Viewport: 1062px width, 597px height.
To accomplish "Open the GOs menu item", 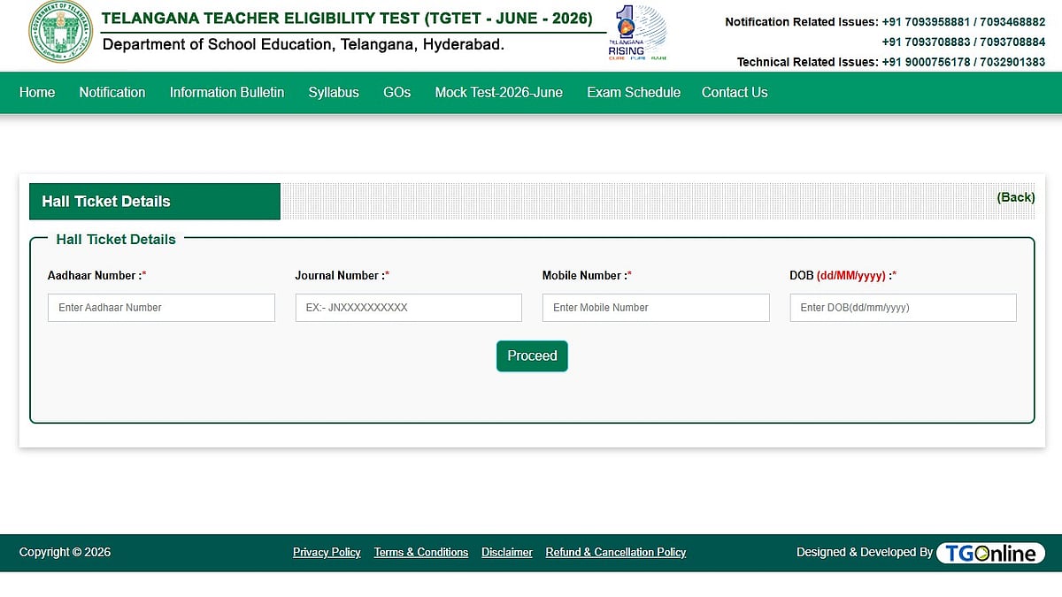I will tap(396, 92).
